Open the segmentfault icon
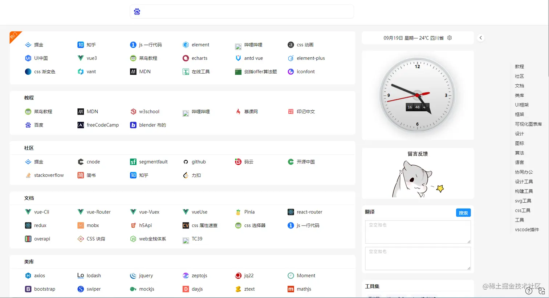This screenshot has width=549, height=298. pyautogui.click(x=133, y=162)
